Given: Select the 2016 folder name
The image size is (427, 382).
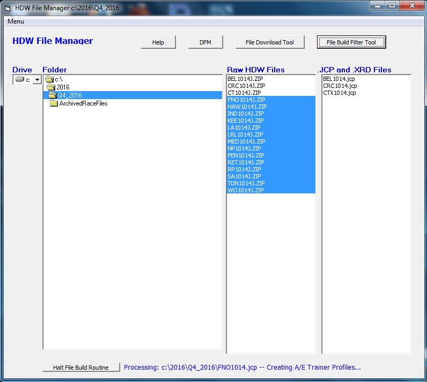Looking at the screenshot, I should [63, 87].
